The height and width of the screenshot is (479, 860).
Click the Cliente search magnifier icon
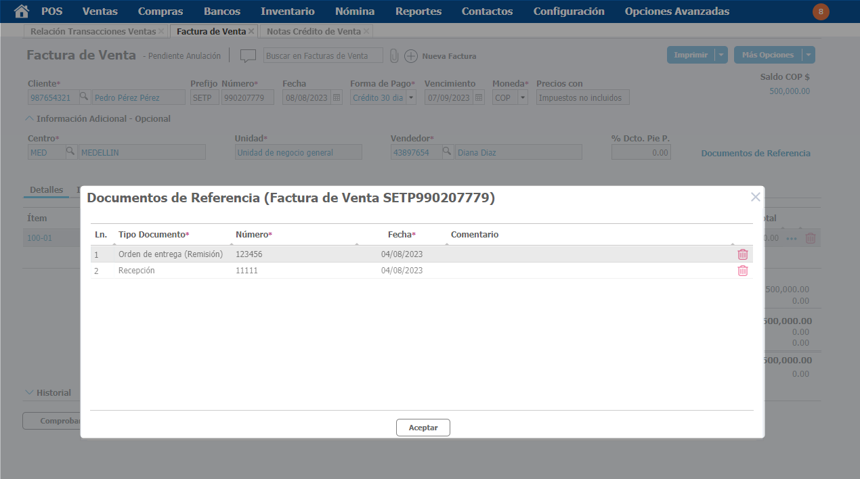[84, 97]
